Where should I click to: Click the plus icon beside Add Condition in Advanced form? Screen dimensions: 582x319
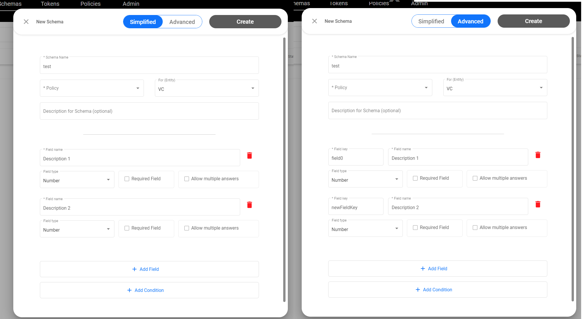click(418, 290)
